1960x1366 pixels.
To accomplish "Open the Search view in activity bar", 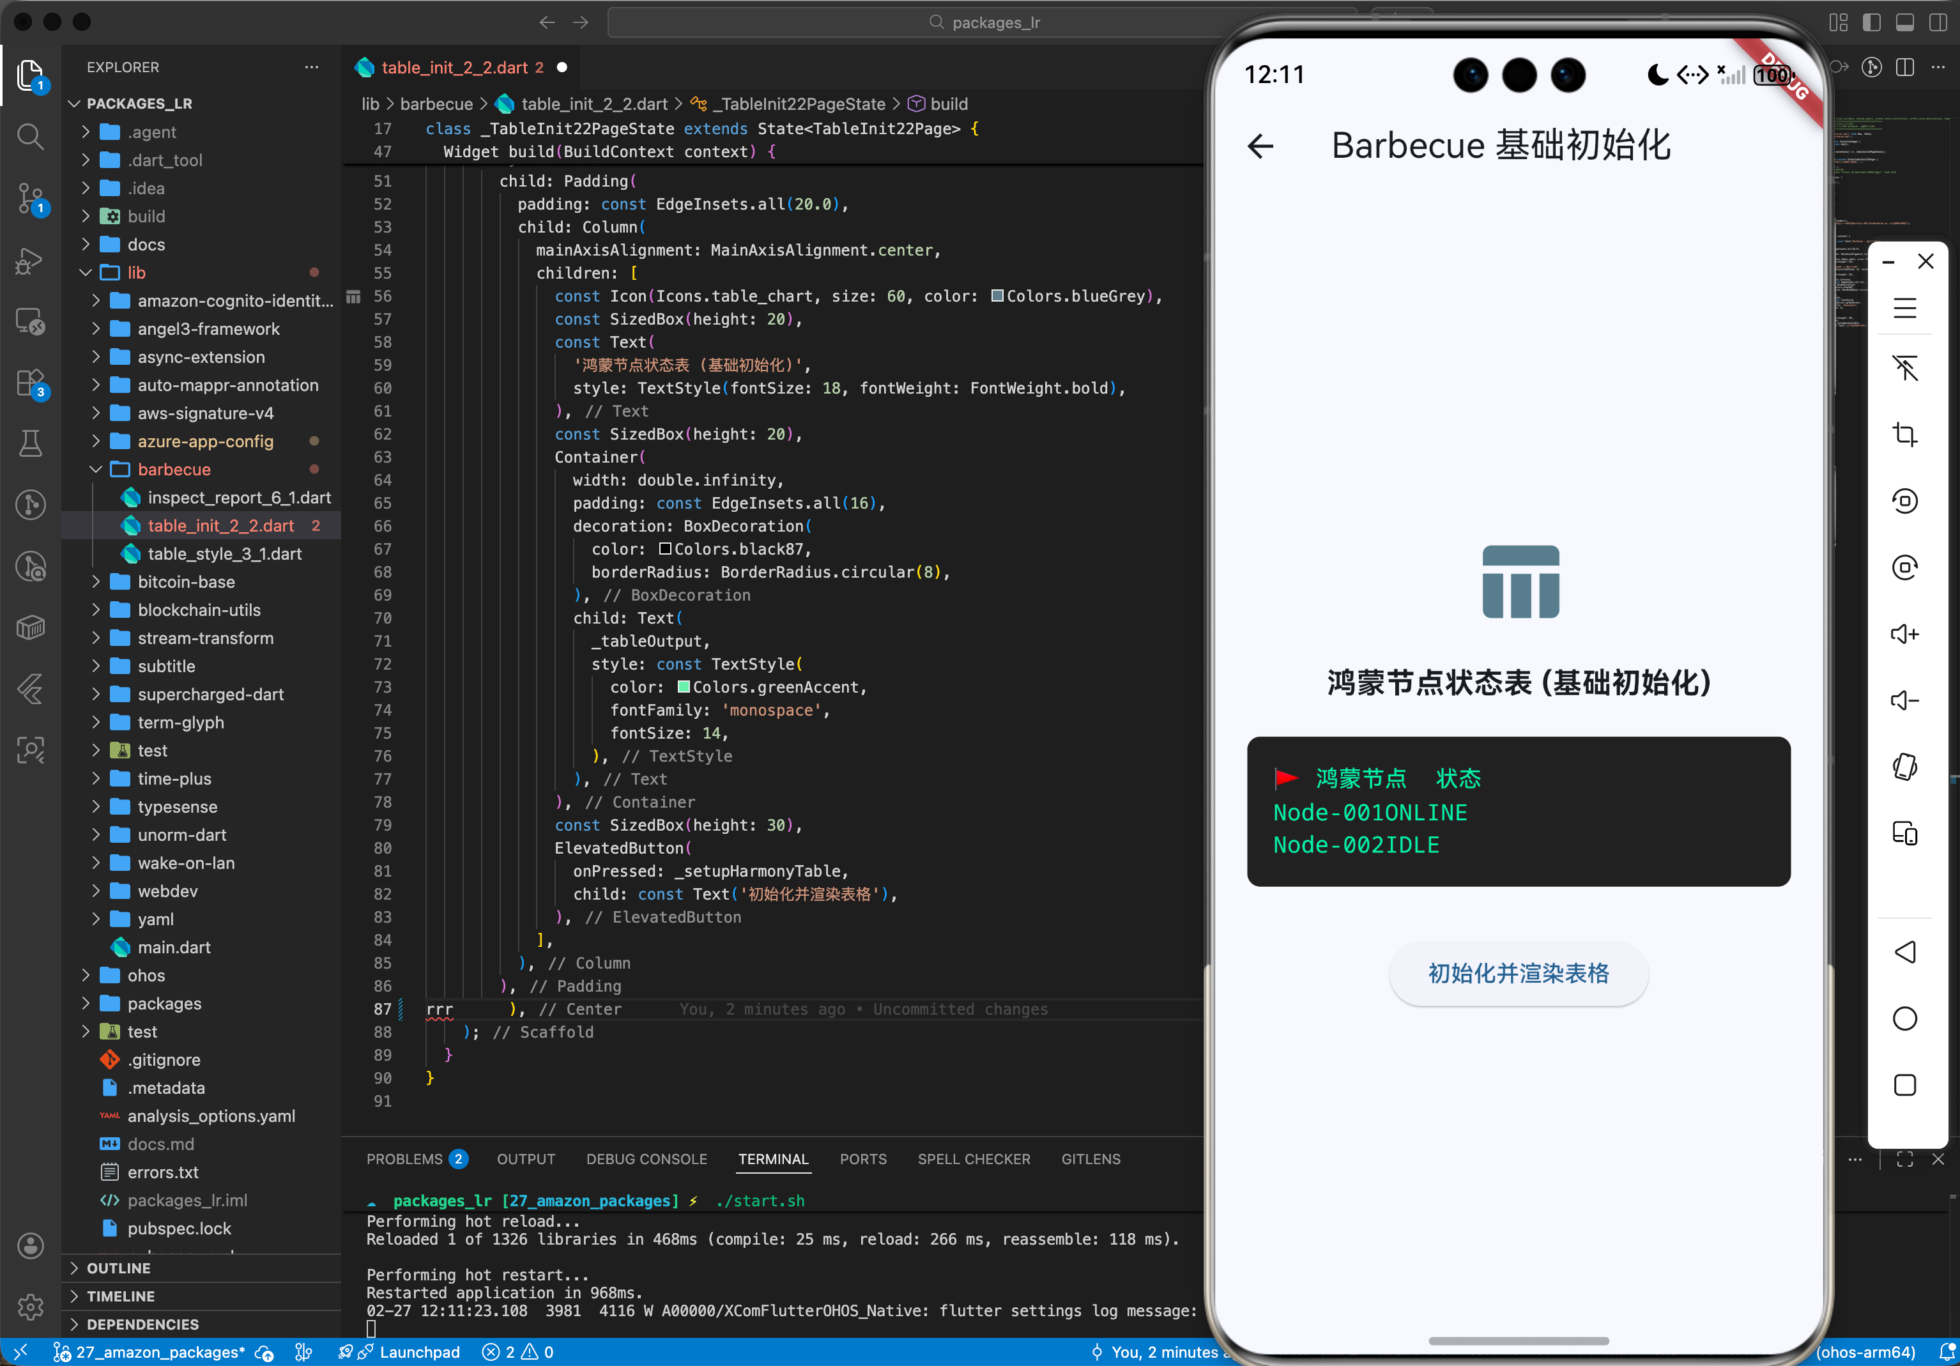I will (x=31, y=137).
